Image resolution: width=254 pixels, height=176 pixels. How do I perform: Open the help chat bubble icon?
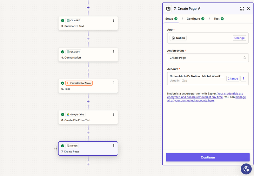click(246, 168)
